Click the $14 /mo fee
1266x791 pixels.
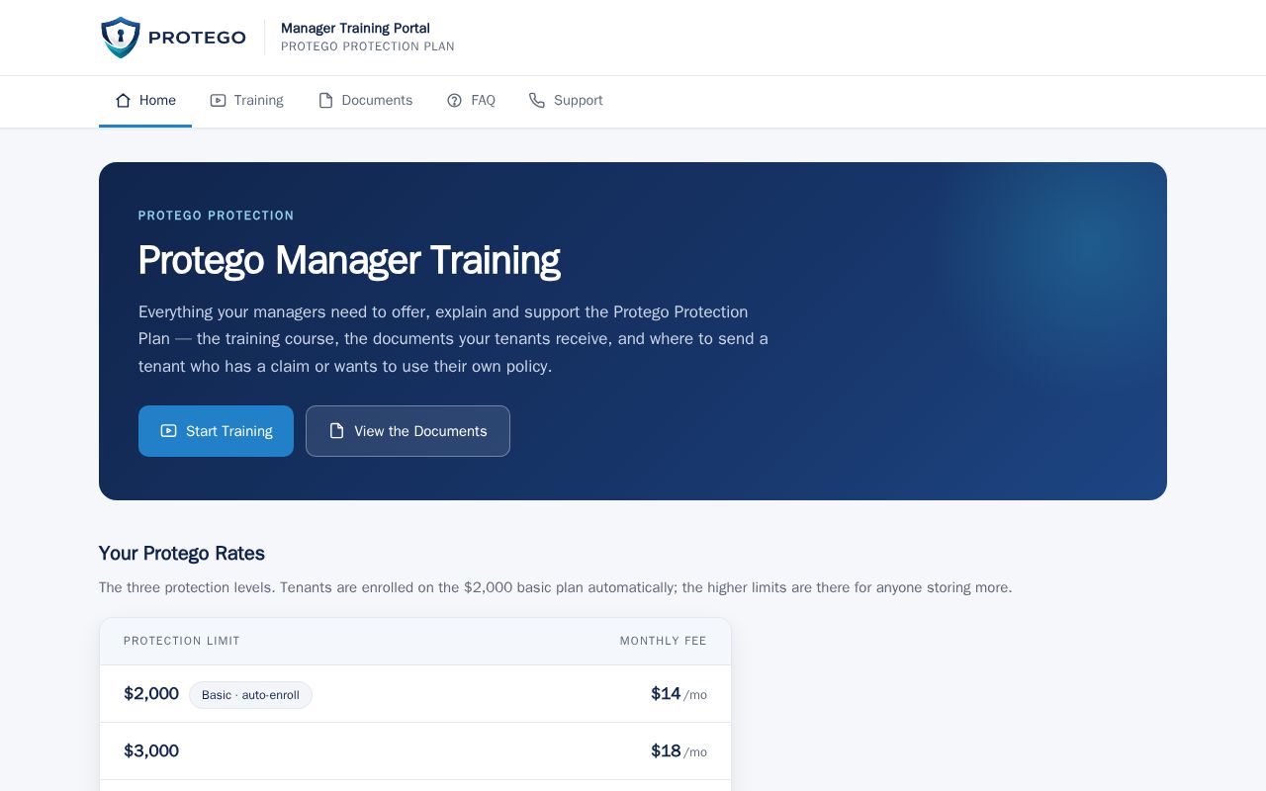click(678, 694)
